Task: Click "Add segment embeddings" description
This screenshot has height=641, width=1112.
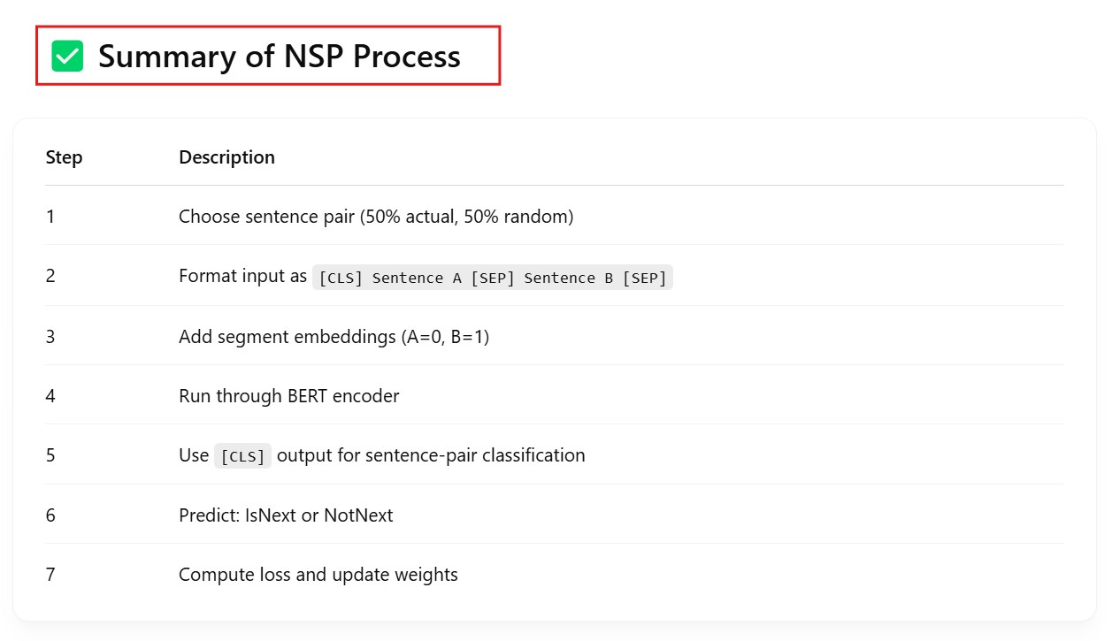Action: point(334,336)
